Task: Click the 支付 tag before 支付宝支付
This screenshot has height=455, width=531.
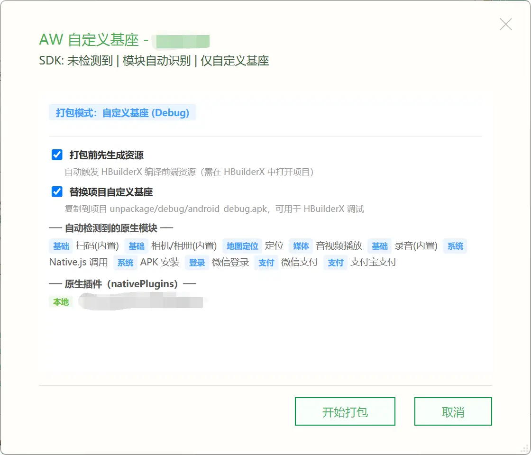Action: [336, 263]
